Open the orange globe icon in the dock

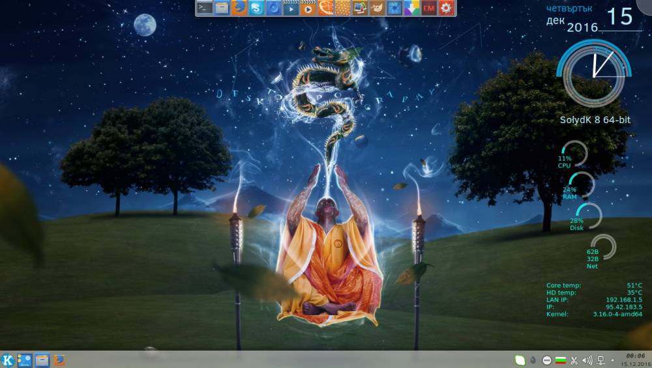(x=325, y=7)
